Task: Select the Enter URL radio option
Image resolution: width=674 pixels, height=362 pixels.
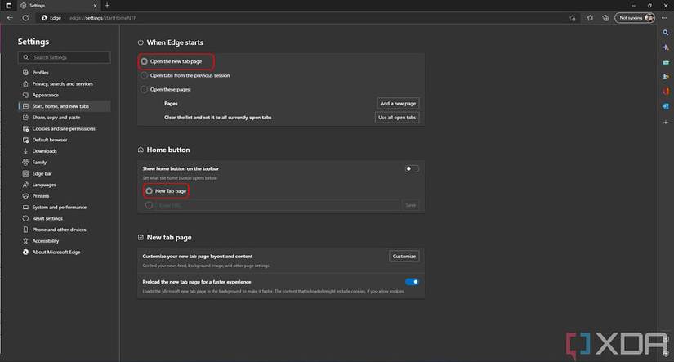Action: point(150,205)
